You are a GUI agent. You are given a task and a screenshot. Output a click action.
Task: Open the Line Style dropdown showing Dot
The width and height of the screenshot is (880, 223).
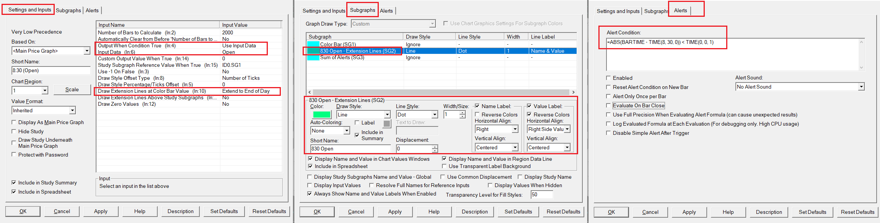coord(435,115)
